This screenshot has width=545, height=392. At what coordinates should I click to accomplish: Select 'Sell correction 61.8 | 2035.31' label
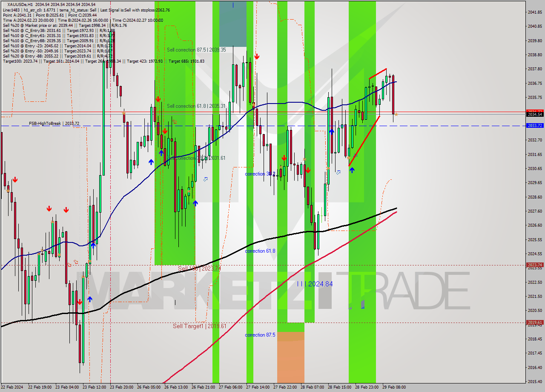tap(196, 106)
